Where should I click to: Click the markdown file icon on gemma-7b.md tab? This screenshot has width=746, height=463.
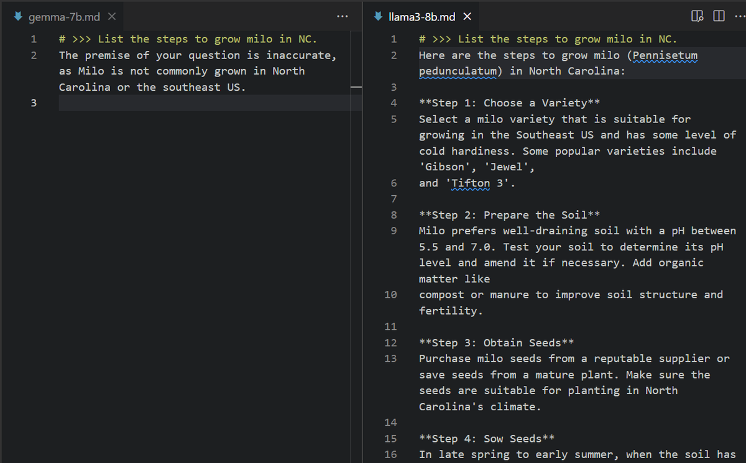(17, 17)
